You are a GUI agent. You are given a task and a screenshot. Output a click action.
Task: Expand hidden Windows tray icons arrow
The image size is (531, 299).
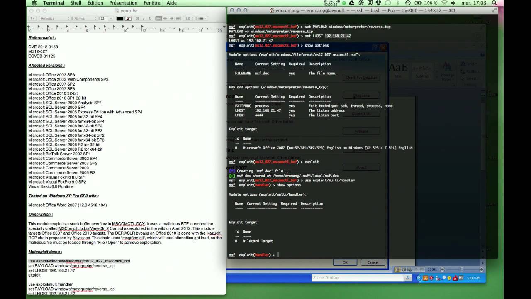click(x=419, y=278)
